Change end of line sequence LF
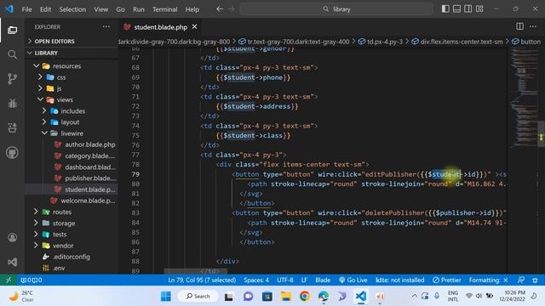 (x=304, y=280)
